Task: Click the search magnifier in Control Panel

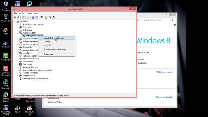Action: (172, 20)
